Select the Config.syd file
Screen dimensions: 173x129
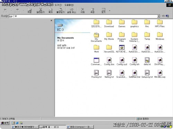click(x=122, y=62)
